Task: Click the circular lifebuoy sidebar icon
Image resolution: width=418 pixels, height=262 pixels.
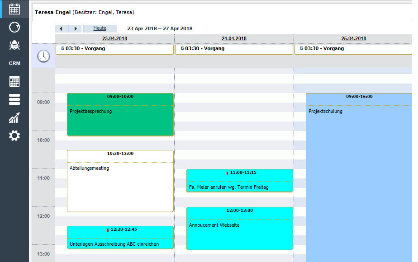Action: pos(14,27)
